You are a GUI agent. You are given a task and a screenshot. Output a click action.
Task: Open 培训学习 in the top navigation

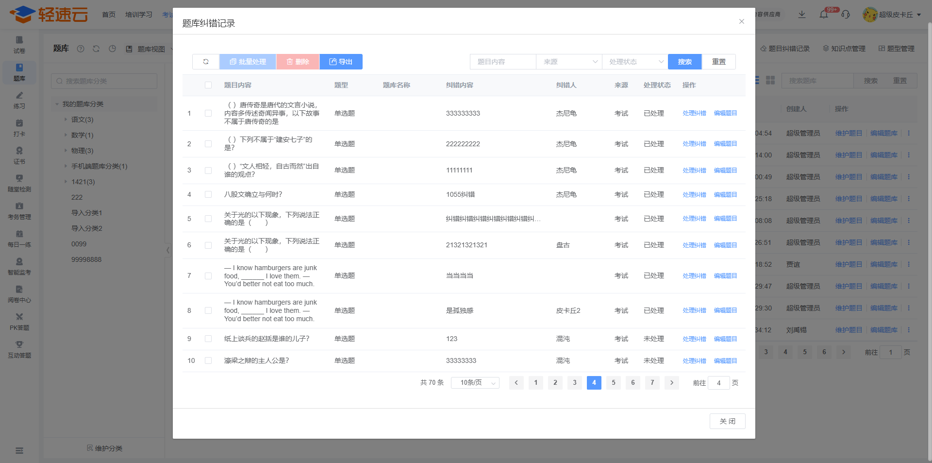point(138,15)
